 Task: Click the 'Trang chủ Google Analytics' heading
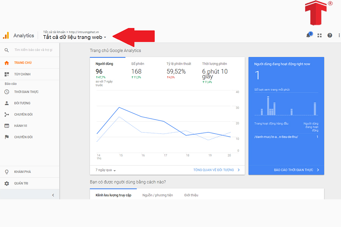click(116, 50)
